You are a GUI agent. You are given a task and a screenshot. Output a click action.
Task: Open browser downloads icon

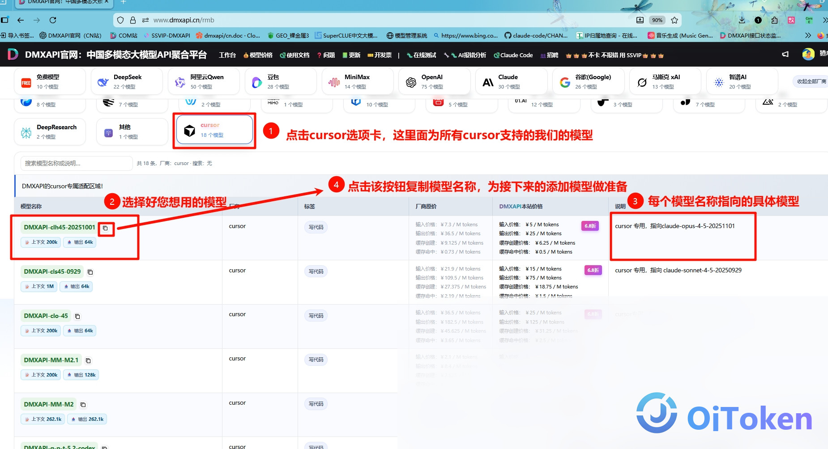coord(742,20)
